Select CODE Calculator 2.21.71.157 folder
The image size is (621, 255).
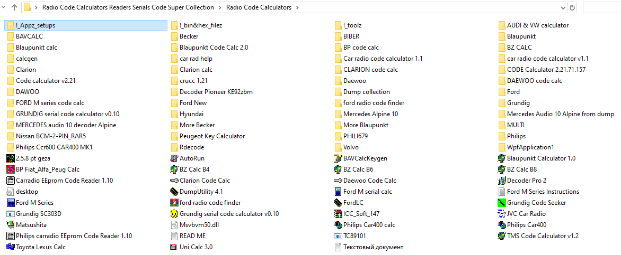pos(542,70)
